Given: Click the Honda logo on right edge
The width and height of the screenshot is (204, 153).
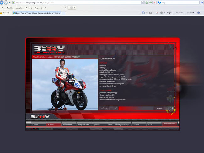Looking at the screenshot, I should point(171,91).
